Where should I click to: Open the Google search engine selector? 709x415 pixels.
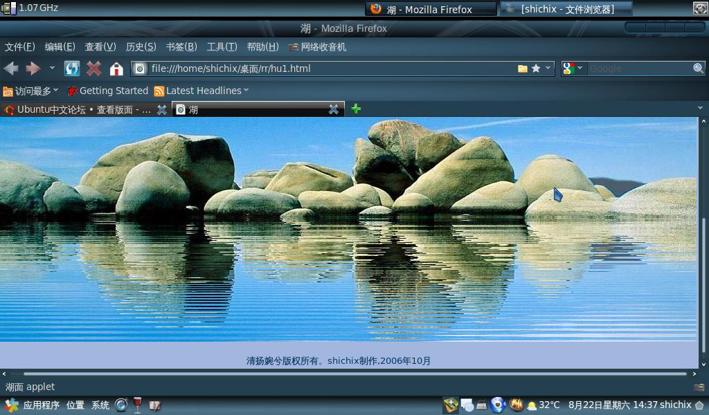click(x=573, y=68)
